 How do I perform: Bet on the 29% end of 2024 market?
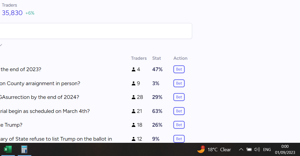(x=179, y=97)
